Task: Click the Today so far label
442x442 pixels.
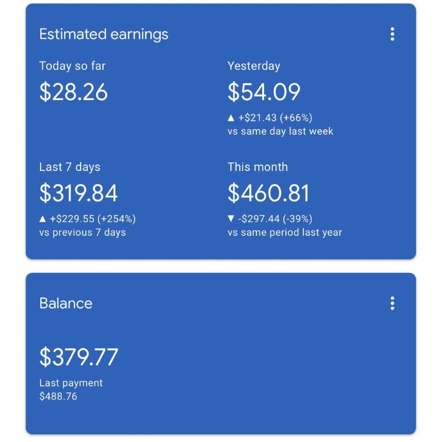Action: [x=72, y=66]
